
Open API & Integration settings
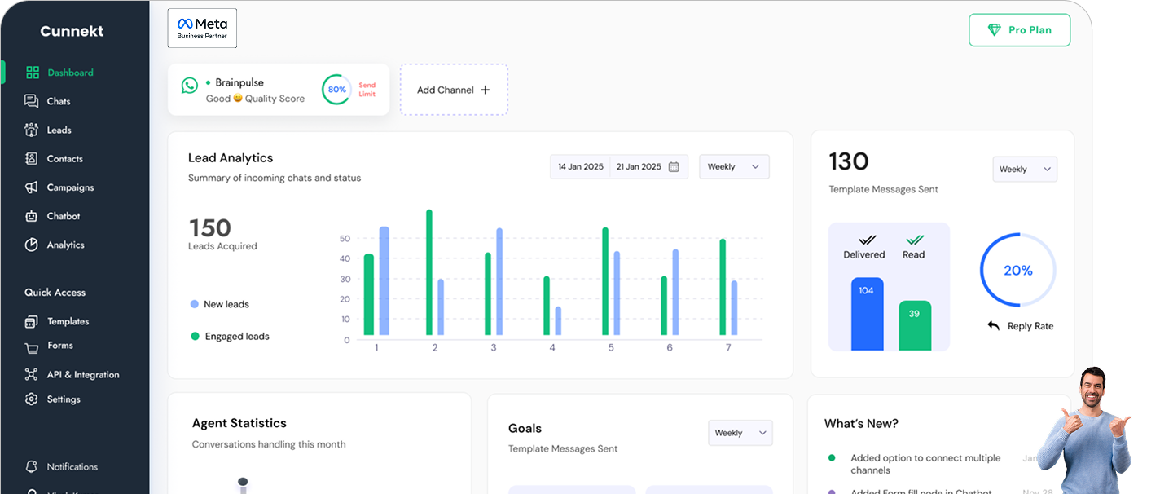click(x=77, y=374)
